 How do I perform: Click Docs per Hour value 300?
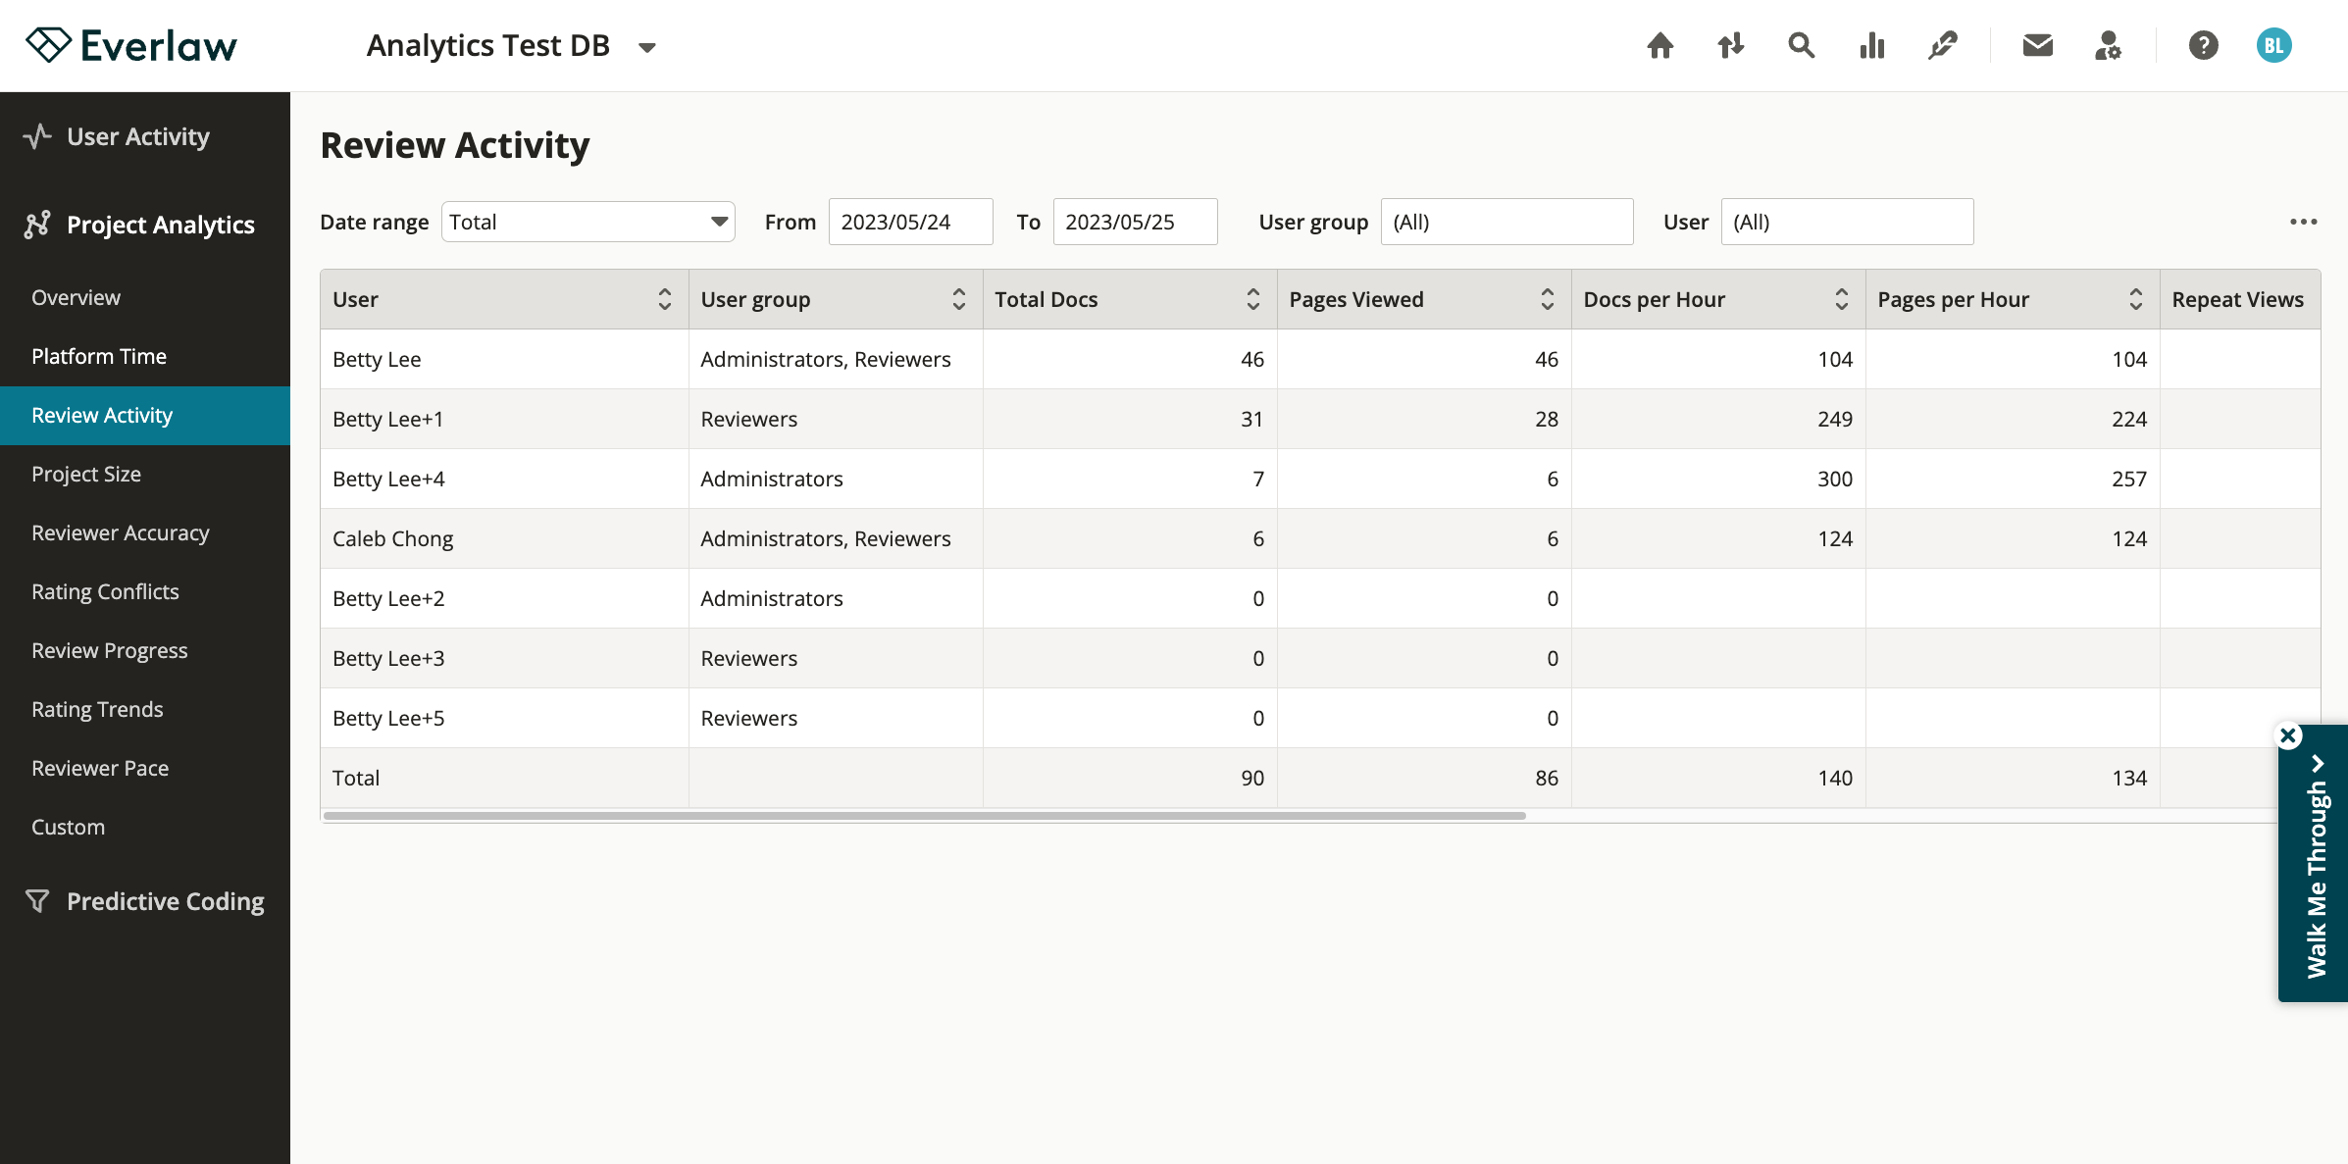1834,479
